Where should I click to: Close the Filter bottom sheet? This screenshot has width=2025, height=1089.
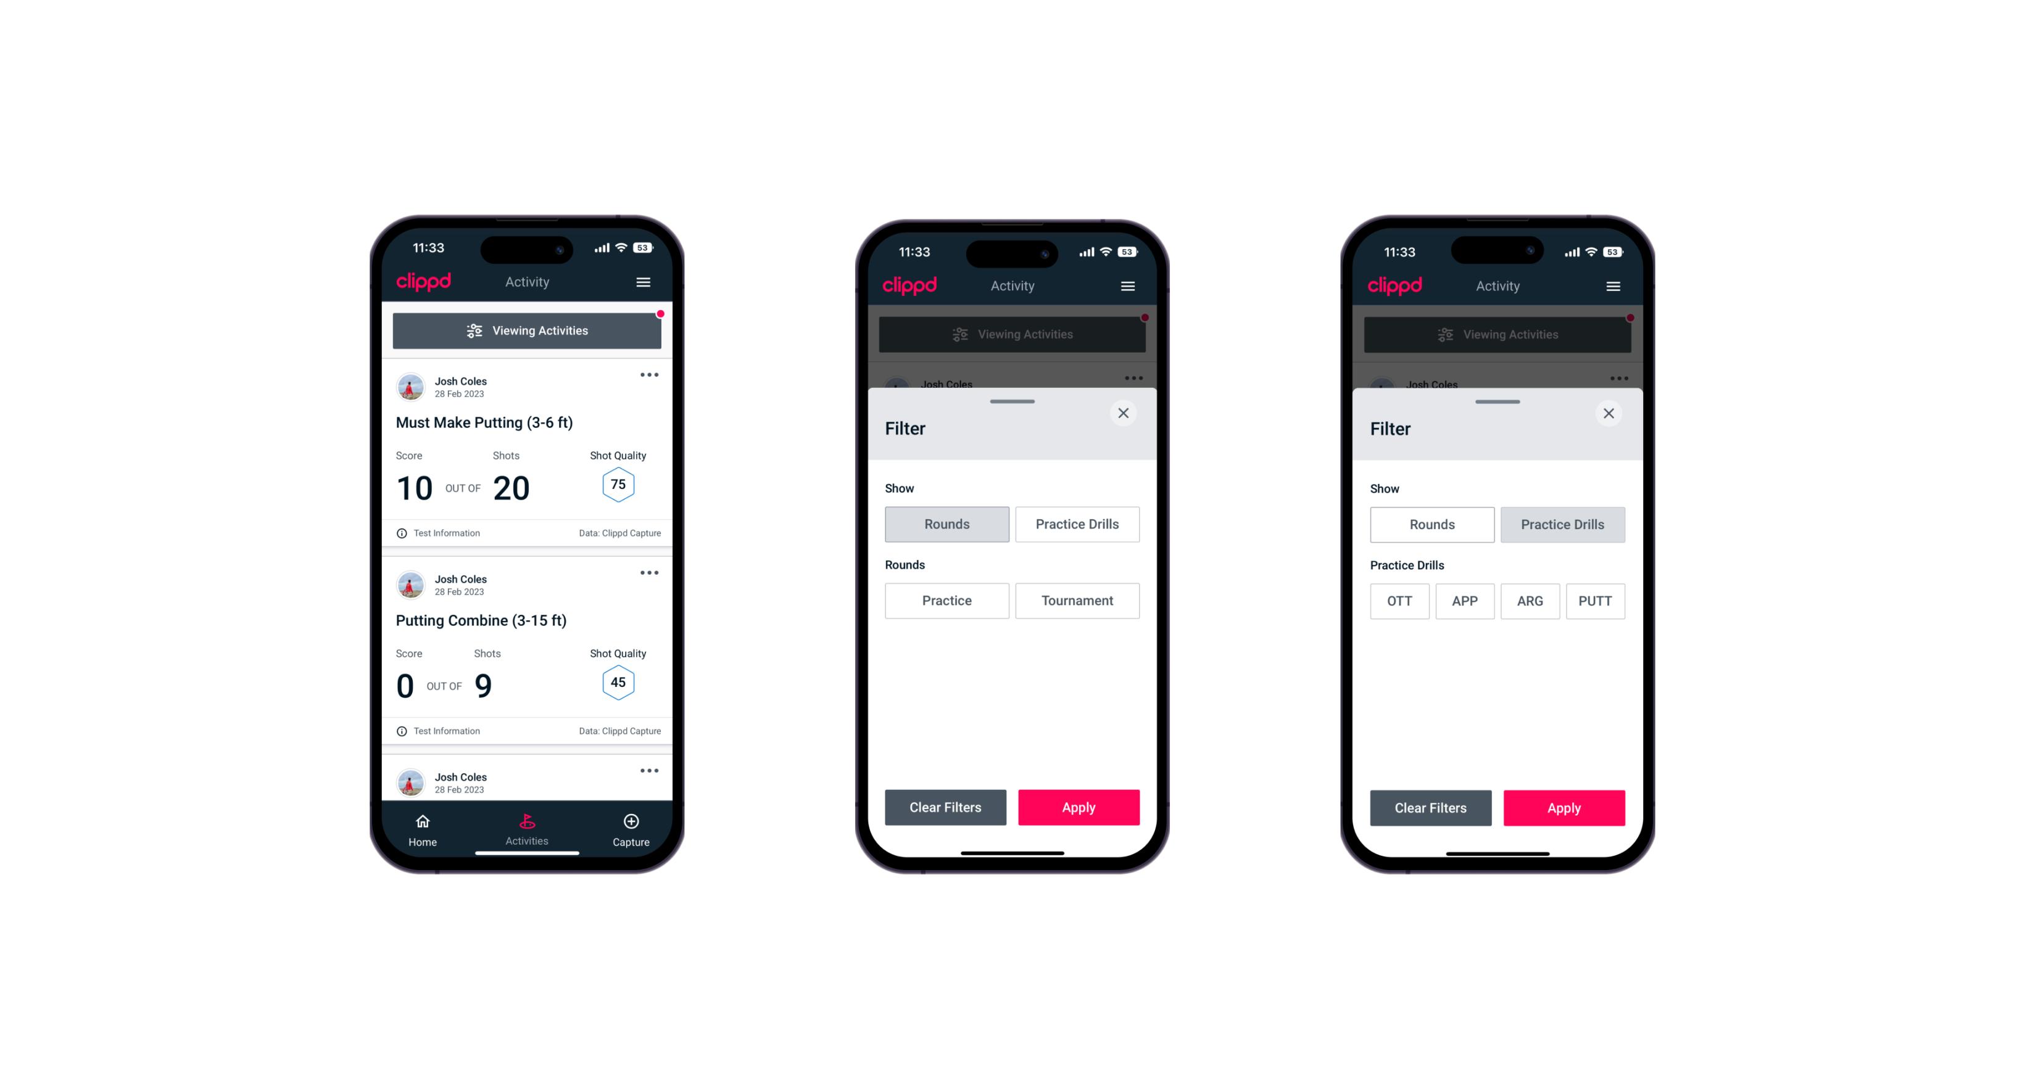coord(1125,413)
